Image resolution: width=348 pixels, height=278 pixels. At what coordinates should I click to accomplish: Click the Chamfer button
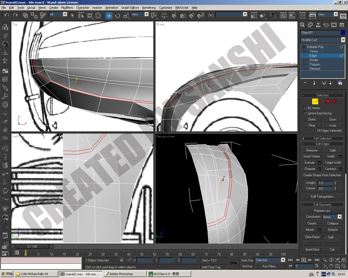310,169
